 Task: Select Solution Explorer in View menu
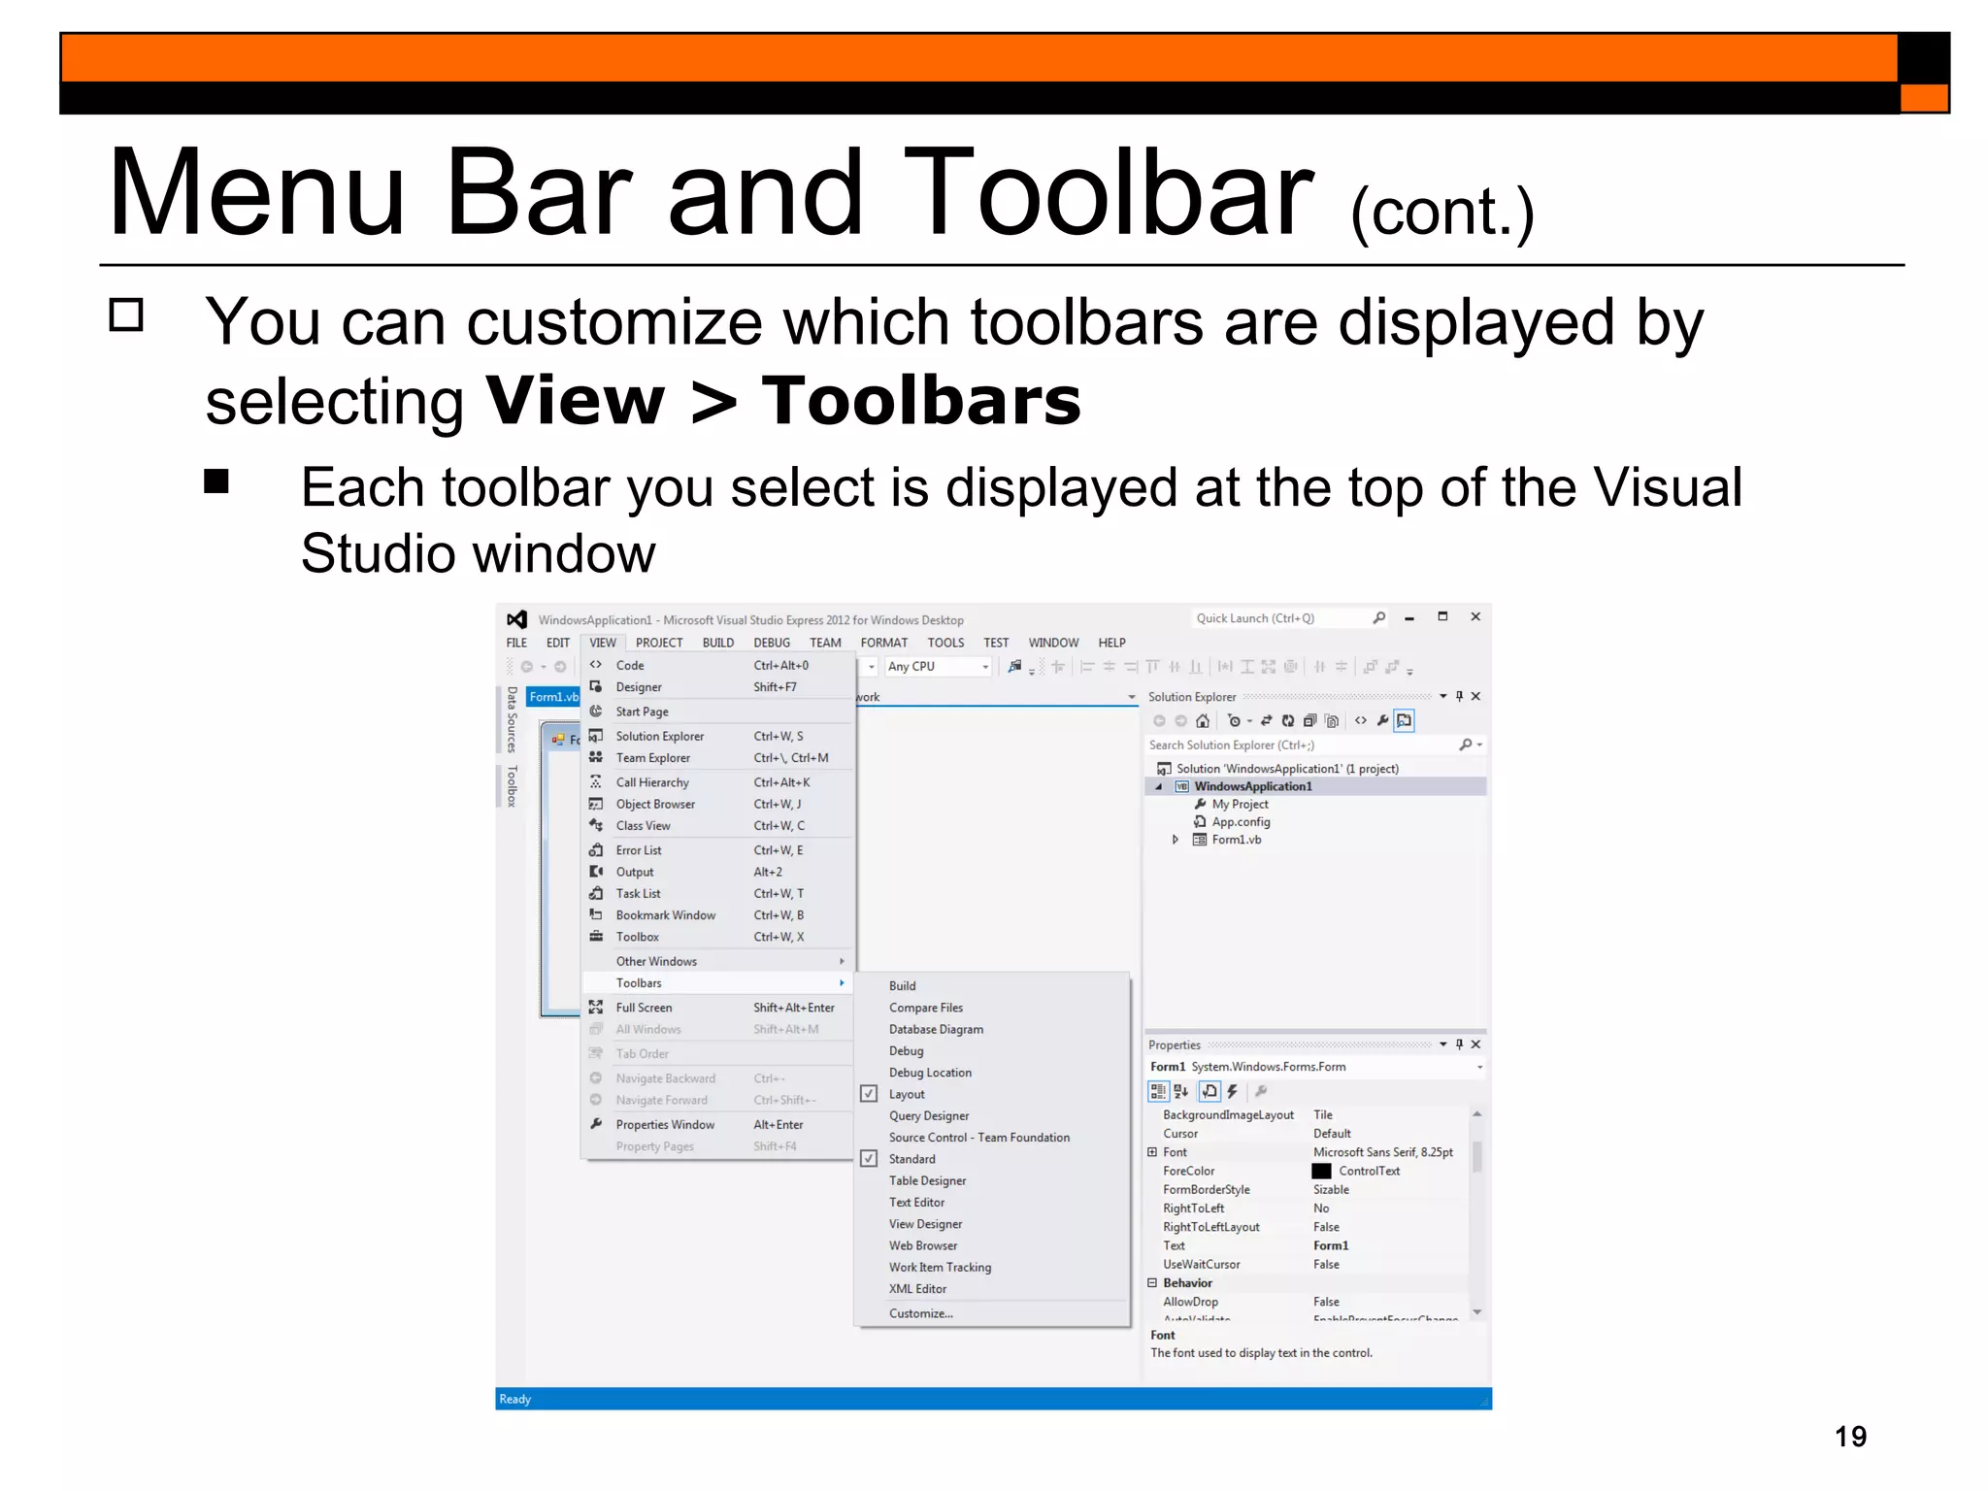click(717, 736)
